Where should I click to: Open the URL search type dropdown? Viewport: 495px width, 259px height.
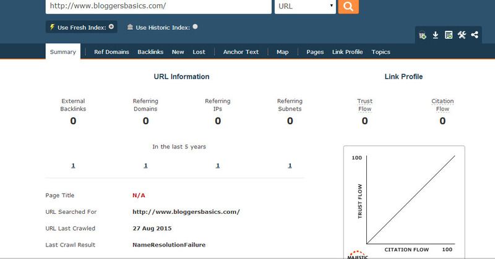[305, 6]
